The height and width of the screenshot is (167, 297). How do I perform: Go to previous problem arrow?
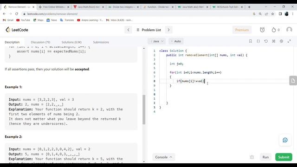128,30
